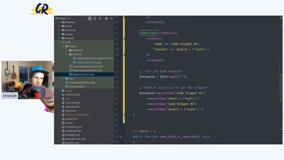Click the Expand All icon in Project toolbar
284x160 pixels.
point(95,19)
